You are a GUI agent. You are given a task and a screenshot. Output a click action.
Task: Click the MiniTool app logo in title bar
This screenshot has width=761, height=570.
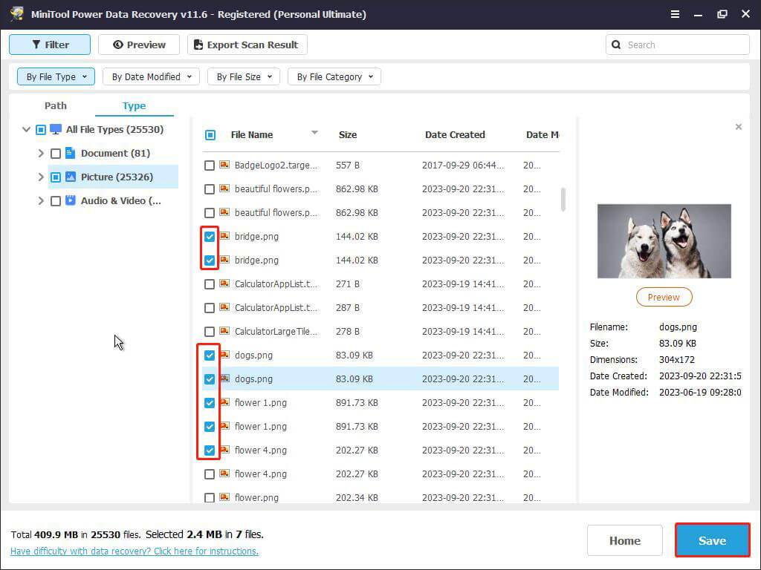[16, 13]
